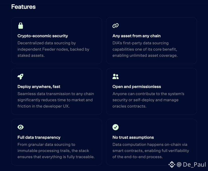Viewport: 208px width, 171px height.
Task: Open the Any asset from any chain title
Action: click(136, 36)
